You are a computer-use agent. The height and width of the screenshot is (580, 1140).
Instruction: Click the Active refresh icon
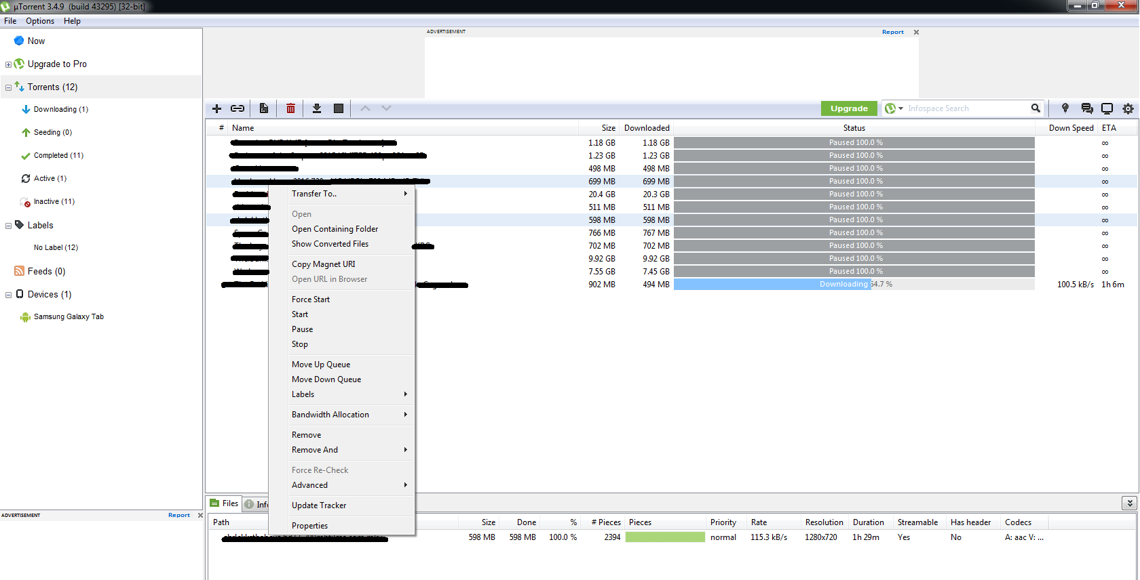[25, 179]
